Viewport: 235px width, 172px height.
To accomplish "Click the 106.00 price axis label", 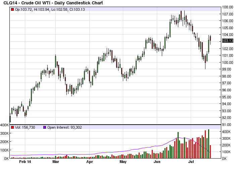I will 228,21.
